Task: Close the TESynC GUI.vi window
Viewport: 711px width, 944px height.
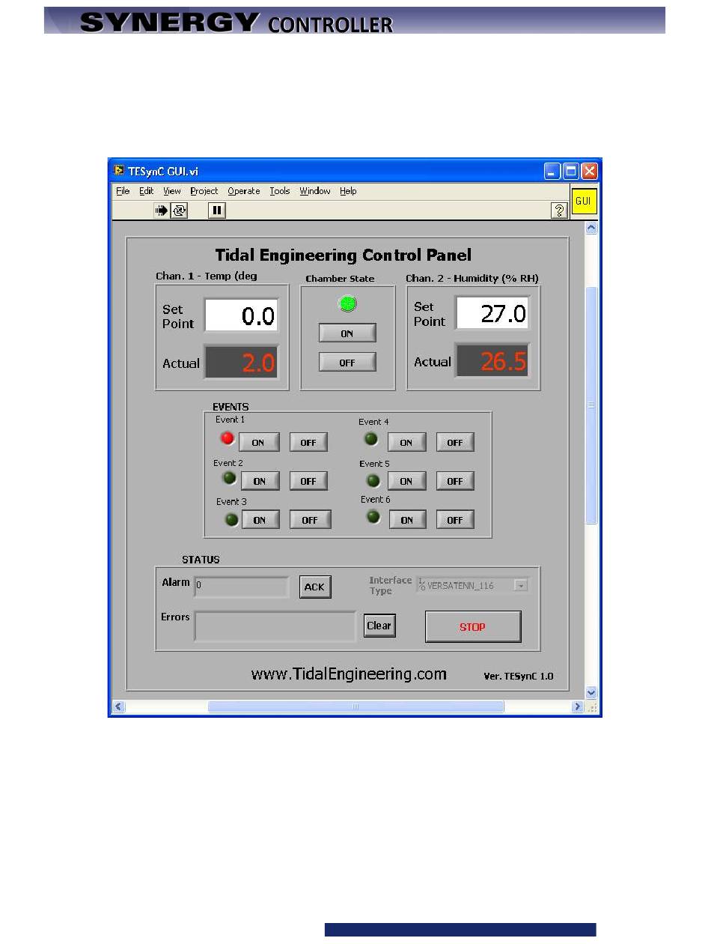Action: [x=590, y=171]
